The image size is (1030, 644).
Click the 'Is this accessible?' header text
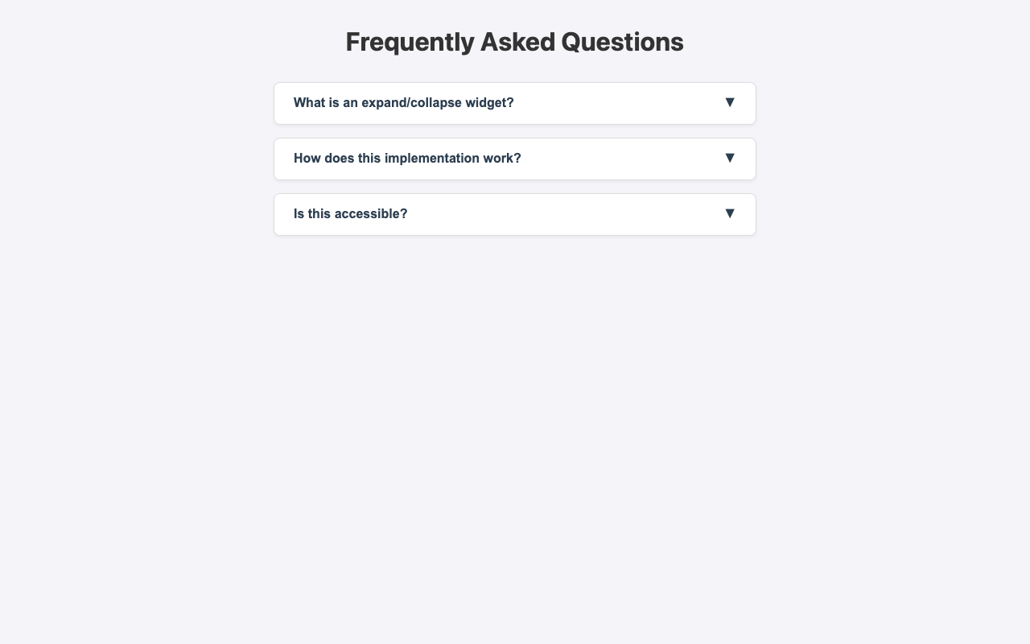[x=350, y=213]
